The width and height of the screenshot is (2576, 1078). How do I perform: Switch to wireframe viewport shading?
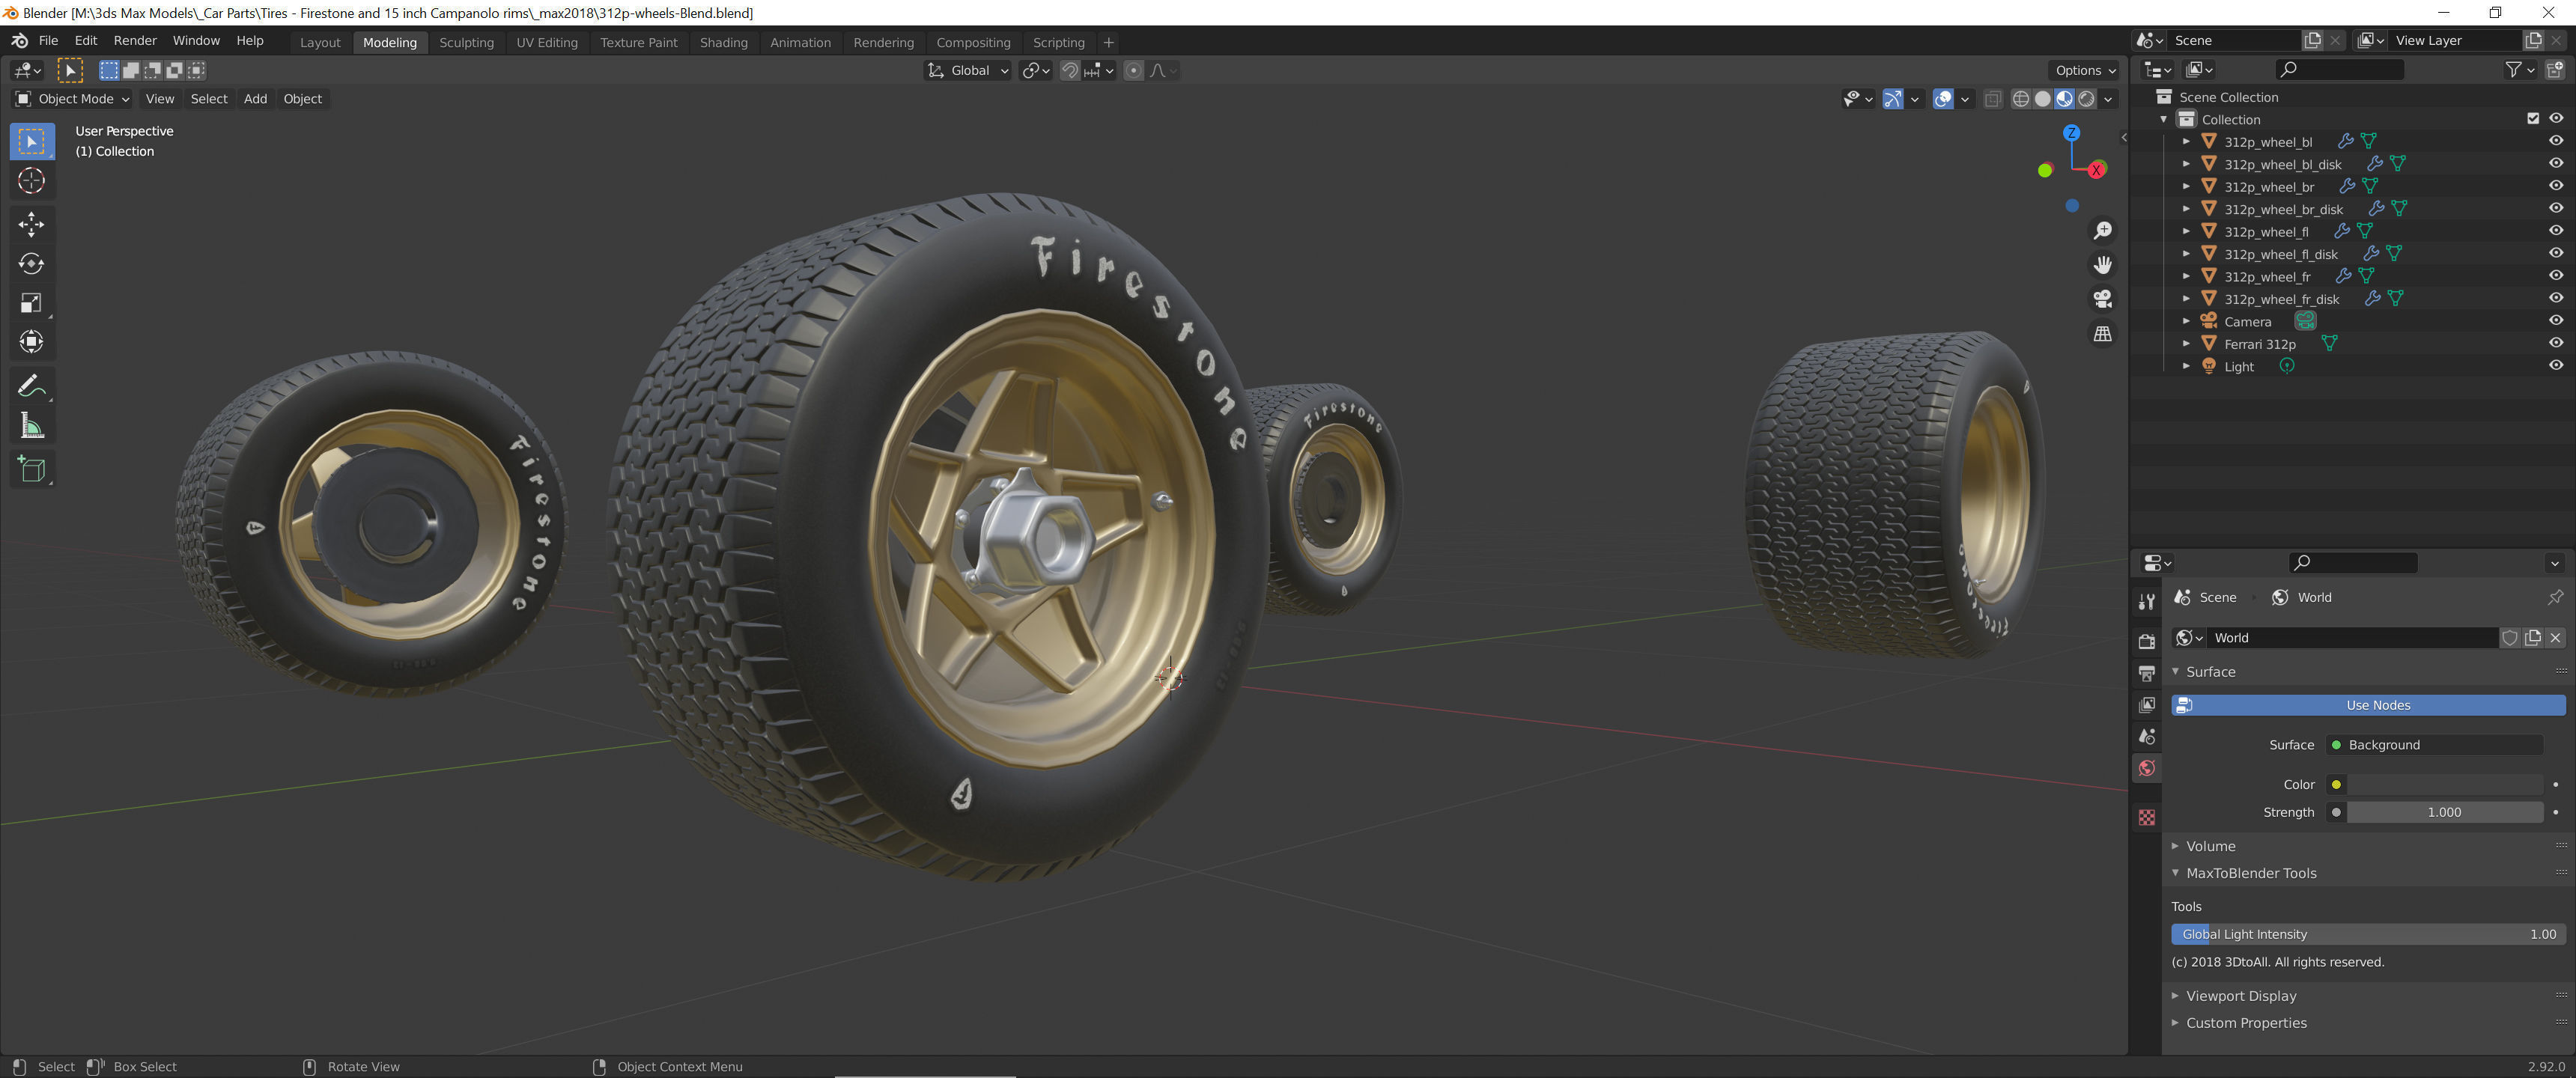pos(2020,99)
